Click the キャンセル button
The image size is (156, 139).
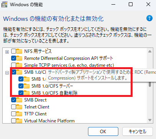click(x=138, y=132)
